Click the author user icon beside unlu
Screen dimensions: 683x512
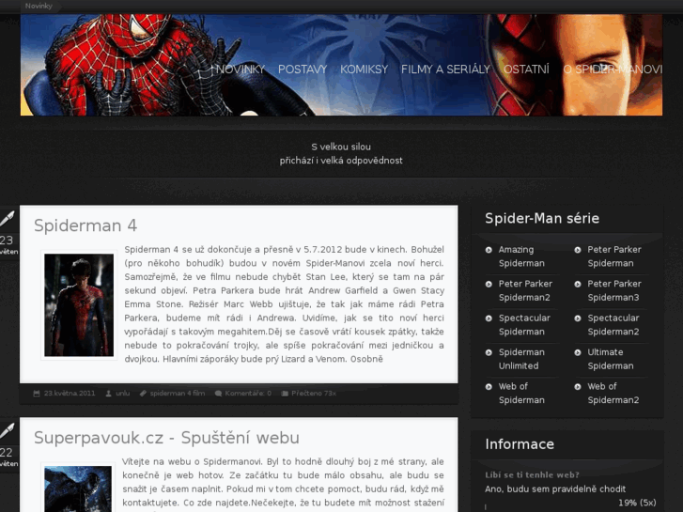pos(108,394)
